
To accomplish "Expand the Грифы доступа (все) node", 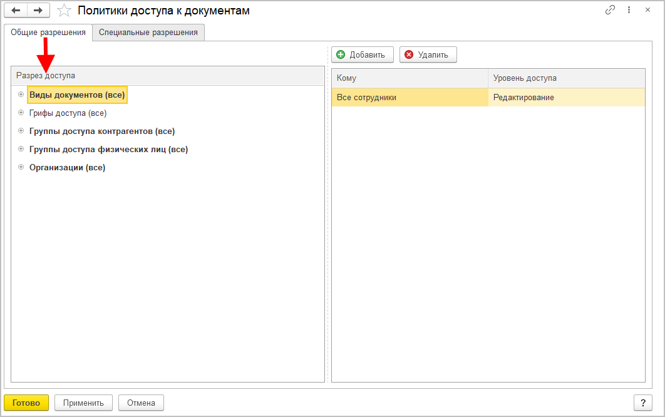I will (21, 113).
